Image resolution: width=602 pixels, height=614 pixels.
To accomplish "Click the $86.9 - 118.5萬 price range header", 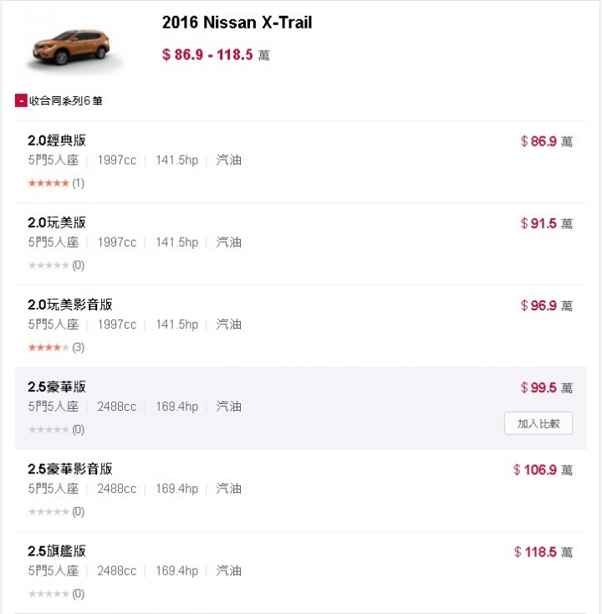I will pyautogui.click(x=216, y=55).
